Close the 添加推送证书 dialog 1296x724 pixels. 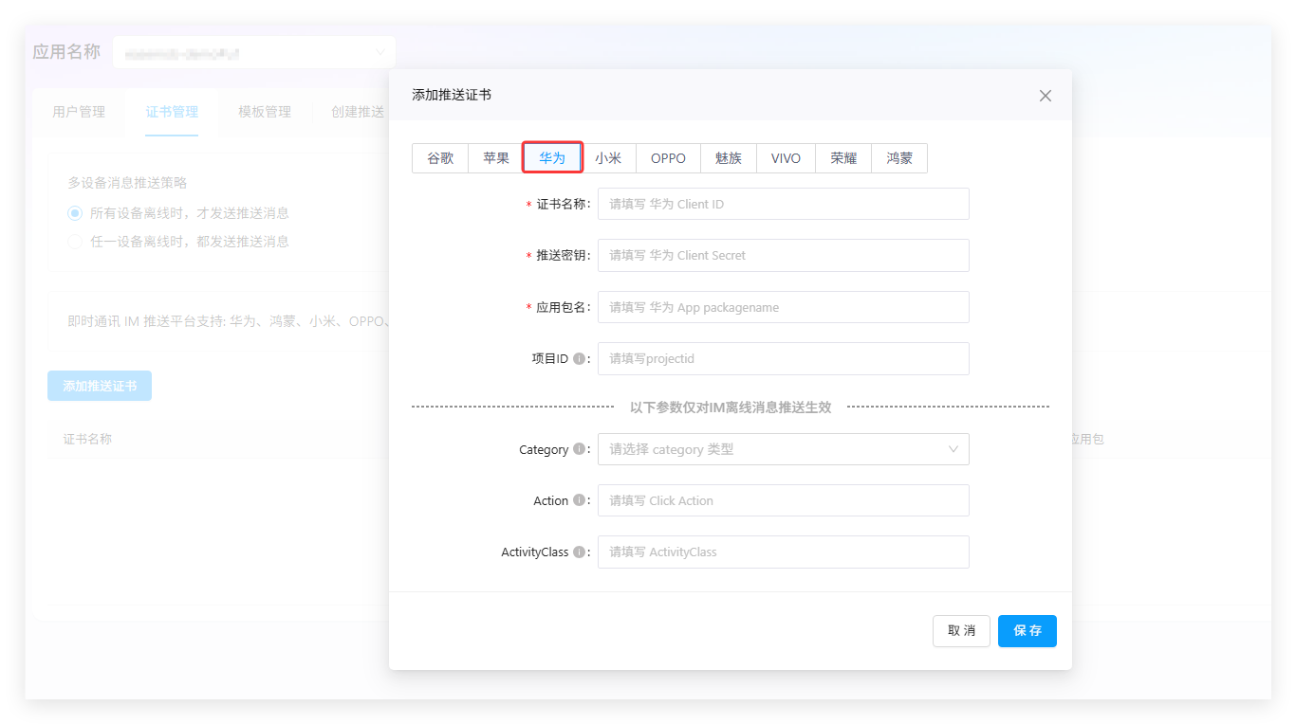click(x=1045, y=96)
